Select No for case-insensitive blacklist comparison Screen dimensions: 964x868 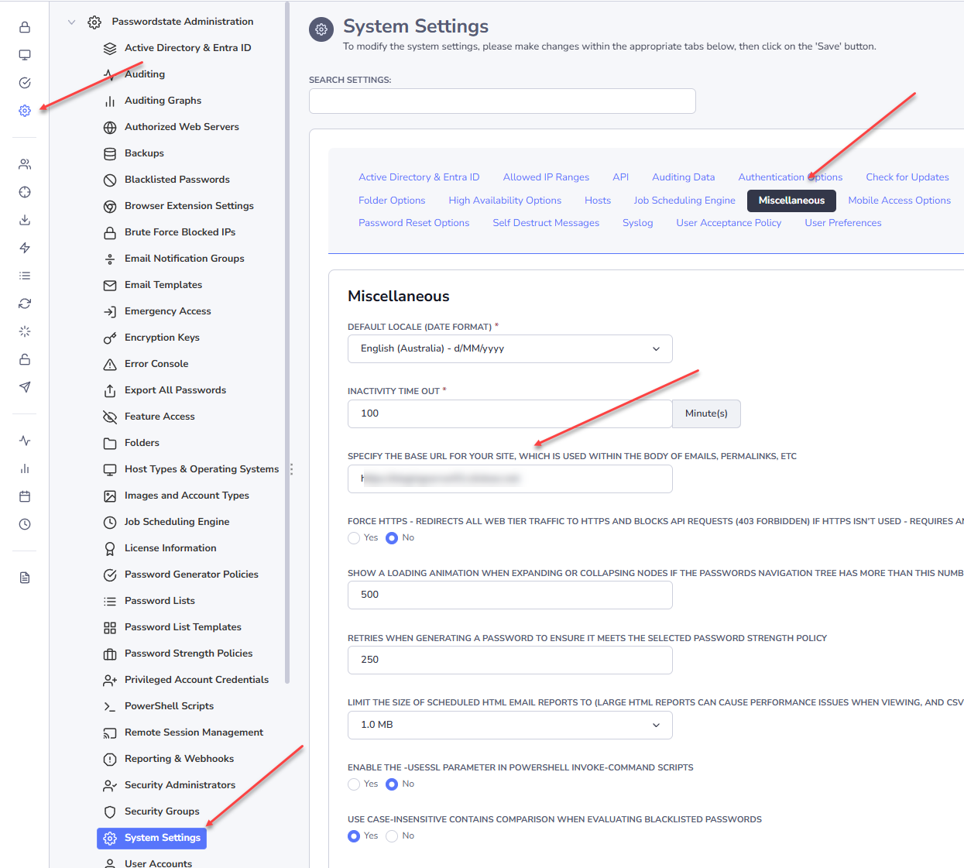click(392, 836)
